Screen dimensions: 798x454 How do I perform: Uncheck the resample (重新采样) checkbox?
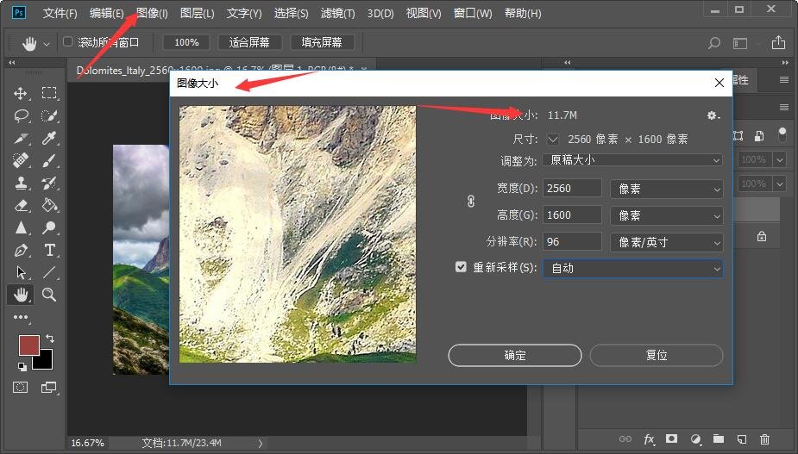point(461,267)
